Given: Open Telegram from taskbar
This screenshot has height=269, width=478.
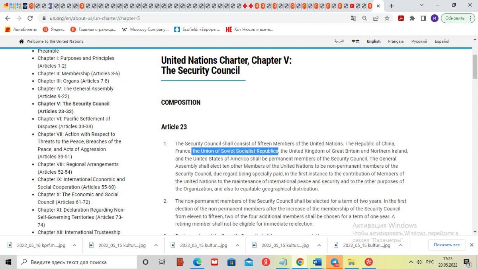Looking at the screenshot, I should coord(334,262).
